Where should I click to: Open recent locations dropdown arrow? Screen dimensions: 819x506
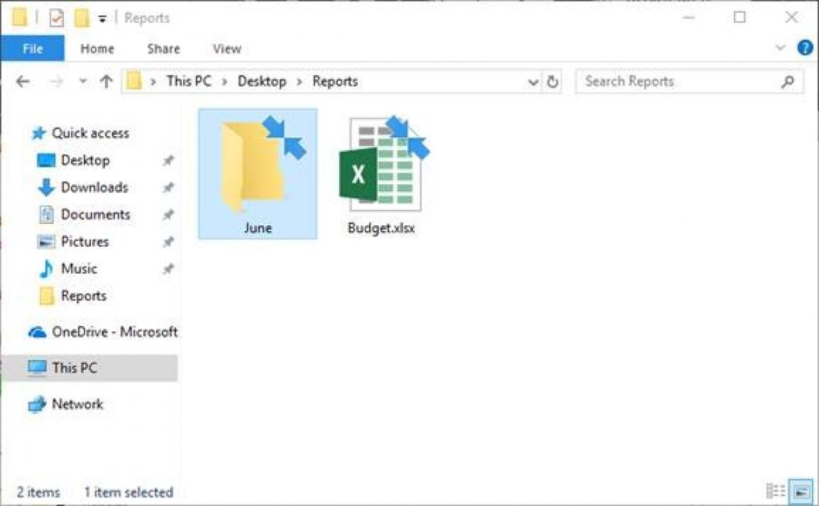pyautogui.click(x=83, y=82)
